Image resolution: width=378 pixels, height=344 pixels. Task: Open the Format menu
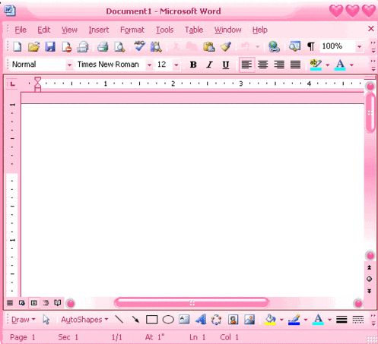132,30
